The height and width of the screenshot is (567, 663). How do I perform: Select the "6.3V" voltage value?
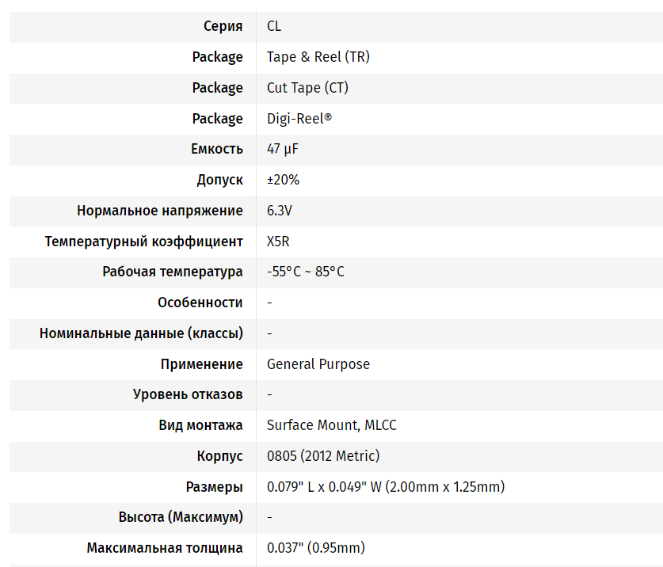[x=280, y=211]
